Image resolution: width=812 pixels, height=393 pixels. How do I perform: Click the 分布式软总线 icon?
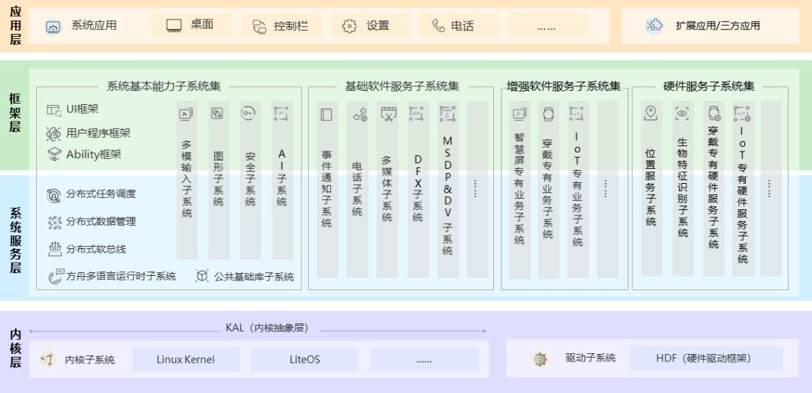54,250
